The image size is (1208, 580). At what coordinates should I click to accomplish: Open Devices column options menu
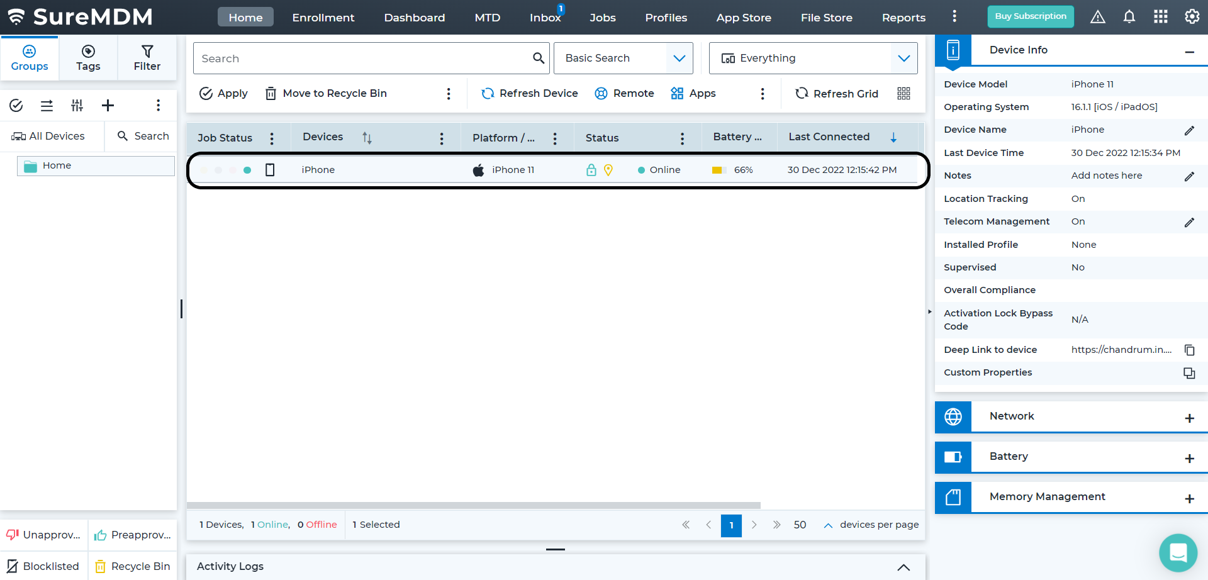coord(442,138)
